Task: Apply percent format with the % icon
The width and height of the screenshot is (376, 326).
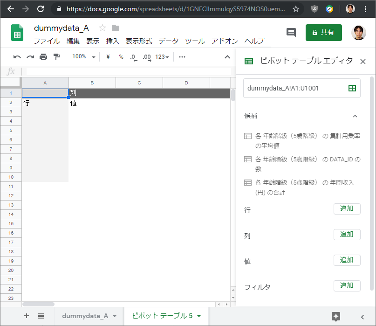Action: click(120, 56)
